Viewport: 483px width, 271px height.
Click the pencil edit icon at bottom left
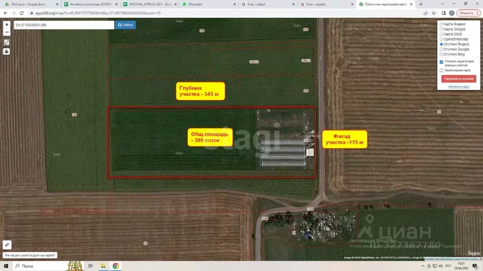tap(7, 245)
